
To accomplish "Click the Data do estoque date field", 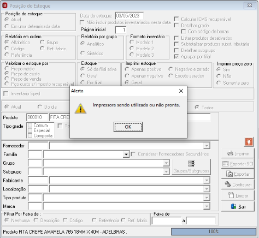I will [129, 16].
